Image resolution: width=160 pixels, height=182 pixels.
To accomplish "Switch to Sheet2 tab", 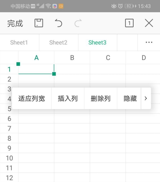I will 58,43.
